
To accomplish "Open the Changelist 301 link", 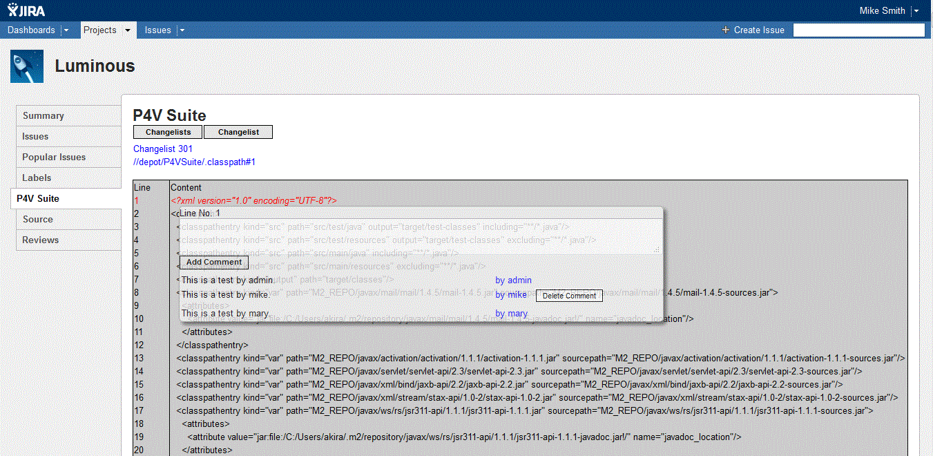I will coord(163,149).
